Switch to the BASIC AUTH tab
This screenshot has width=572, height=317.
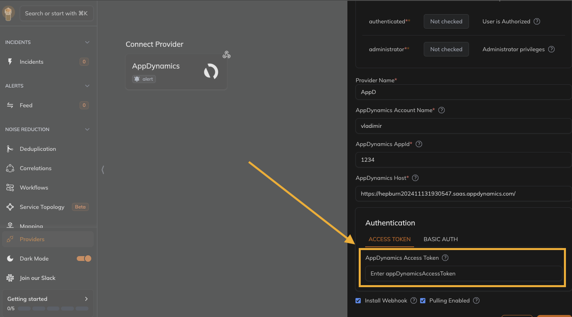[441, 239]
